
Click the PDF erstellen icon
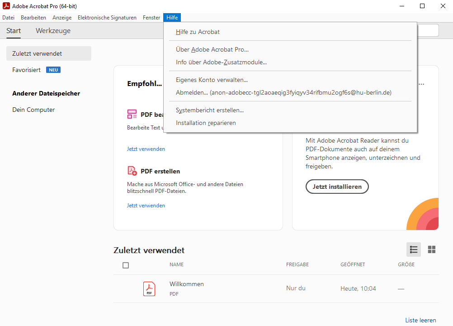pos(132,171)
